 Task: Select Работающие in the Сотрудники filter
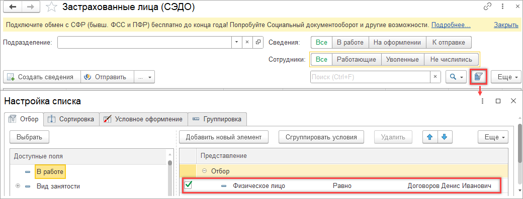click(x=357, y=60)
